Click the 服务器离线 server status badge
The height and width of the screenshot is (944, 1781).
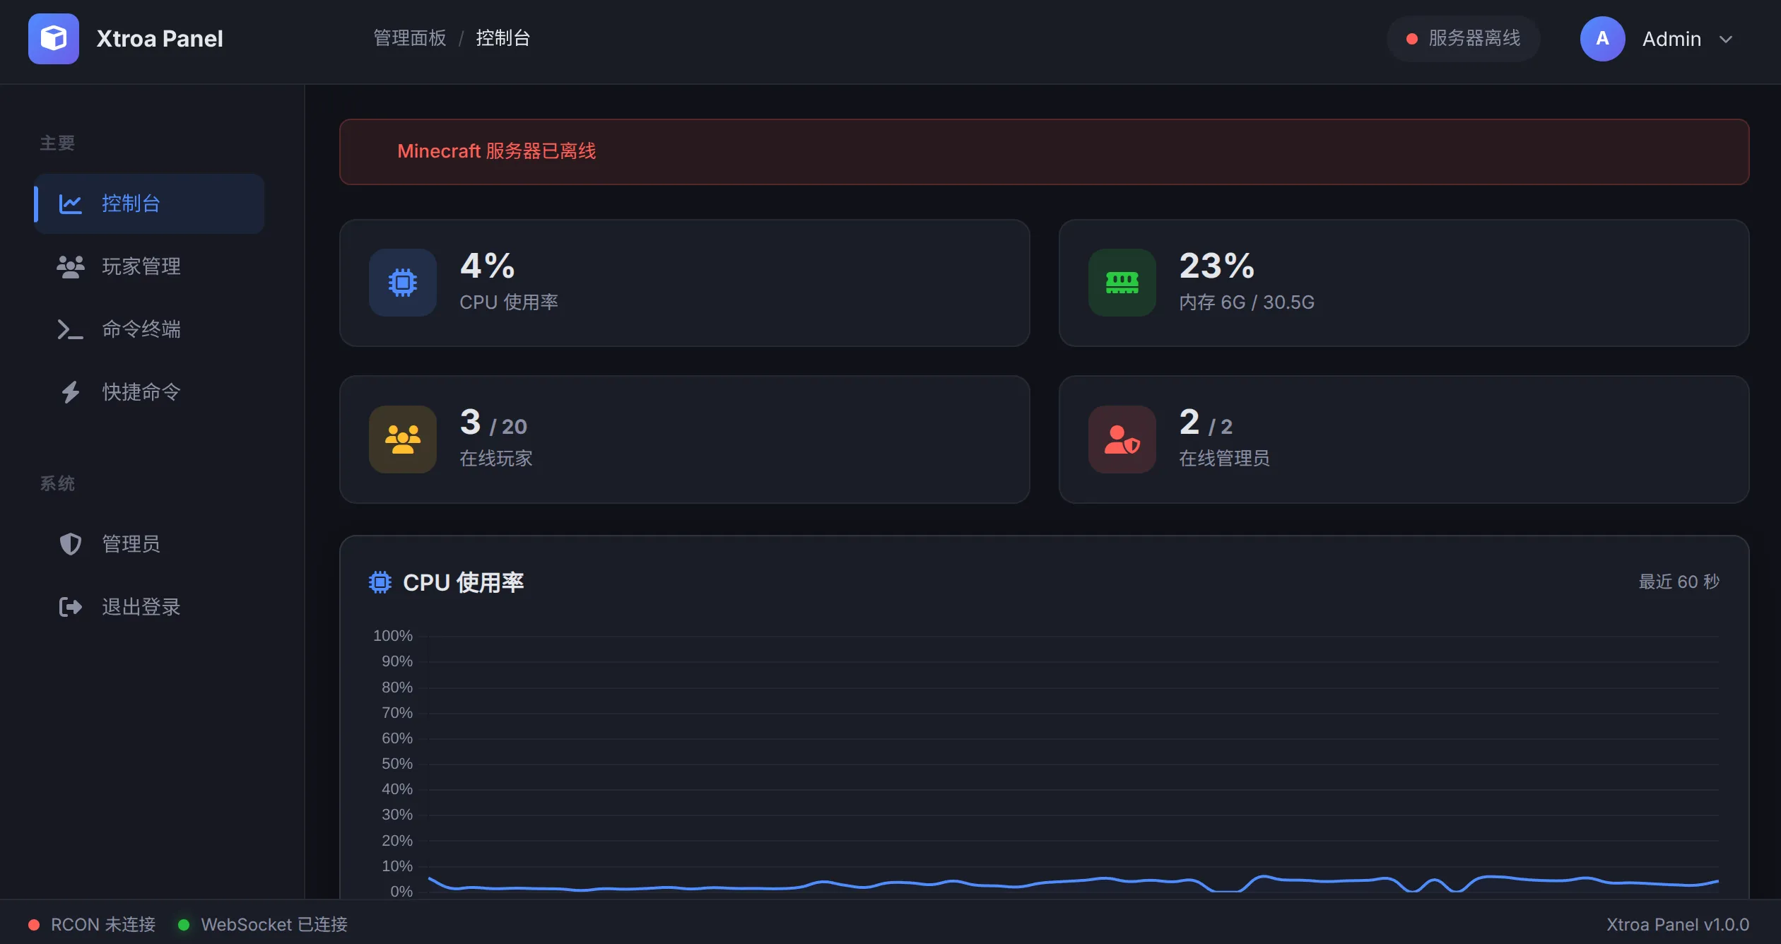pyautogui.click(x=1463, y=39)
